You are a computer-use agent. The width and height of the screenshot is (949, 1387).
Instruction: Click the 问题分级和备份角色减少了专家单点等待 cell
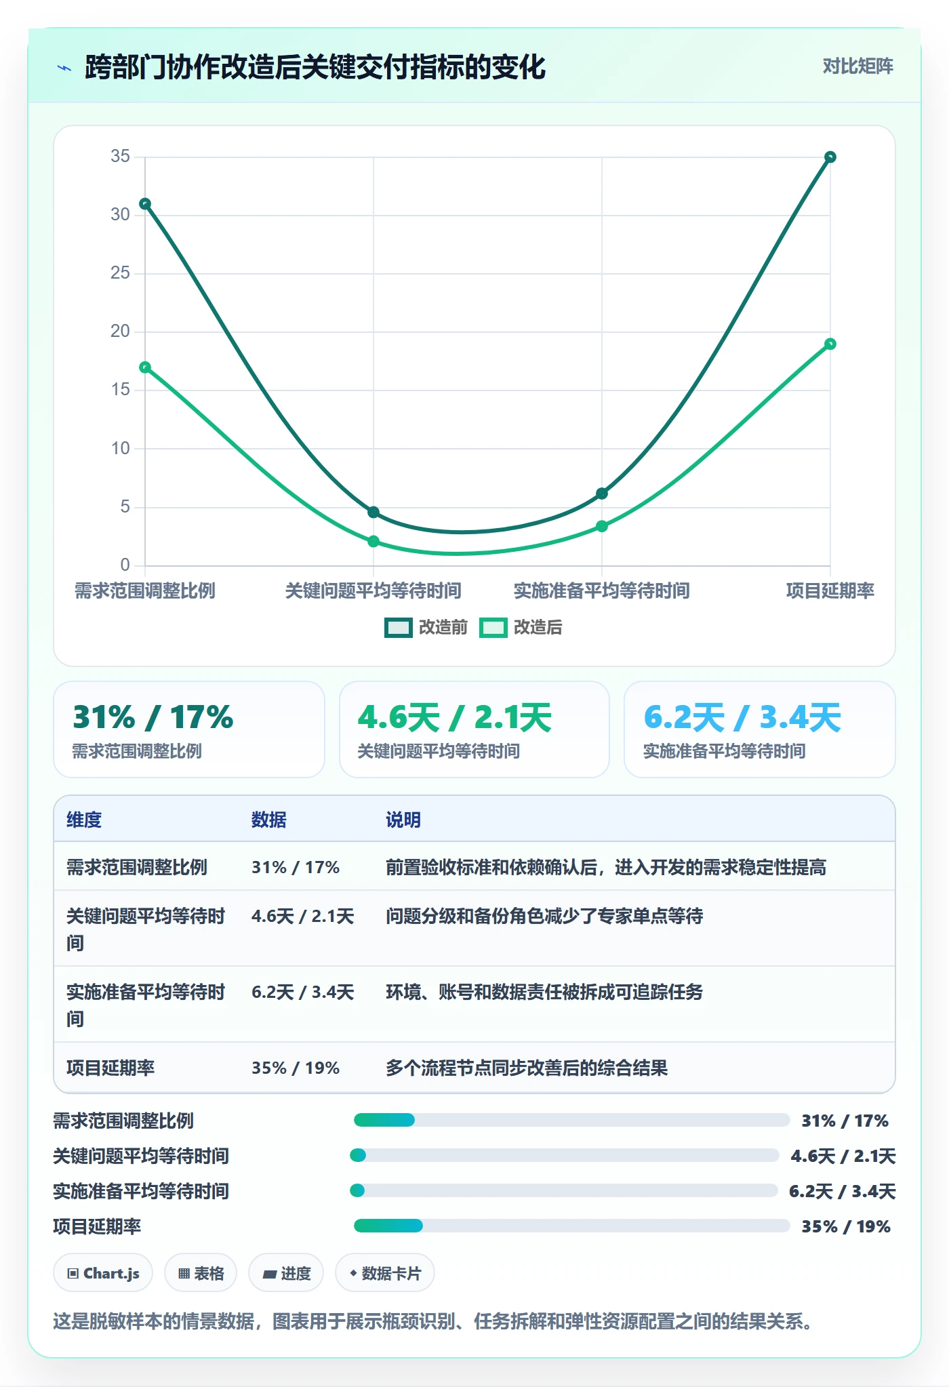[x=544, y=916]
